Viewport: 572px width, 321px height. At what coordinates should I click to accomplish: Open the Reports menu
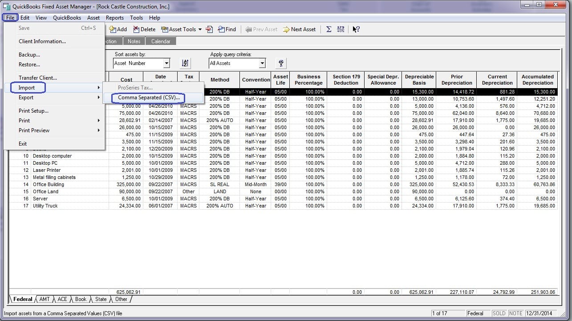click(x=115, y=18)
